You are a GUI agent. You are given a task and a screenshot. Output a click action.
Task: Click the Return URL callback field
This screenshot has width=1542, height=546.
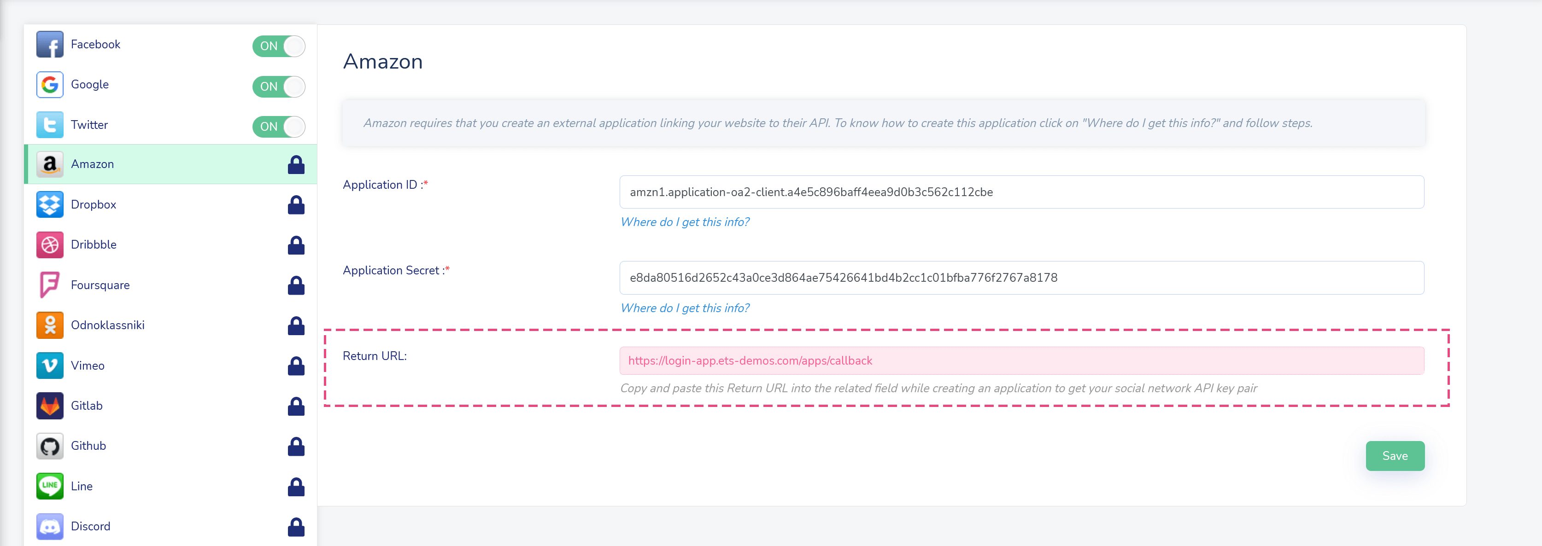pos(1021,360)
